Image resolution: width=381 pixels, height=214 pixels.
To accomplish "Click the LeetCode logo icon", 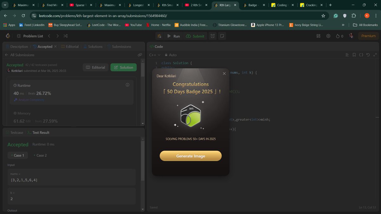I will [8, 36].
